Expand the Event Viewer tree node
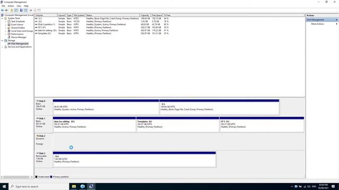This screenshot has width=339, height=190. tap(6, 25)
